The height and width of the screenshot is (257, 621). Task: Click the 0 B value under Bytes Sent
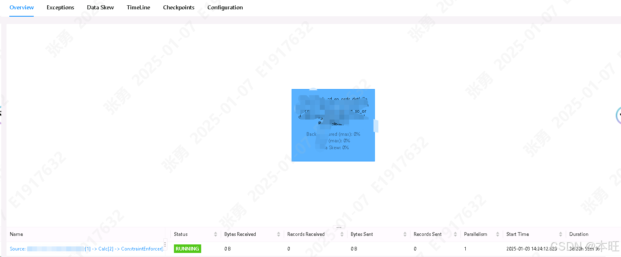[x=354, y=249]
